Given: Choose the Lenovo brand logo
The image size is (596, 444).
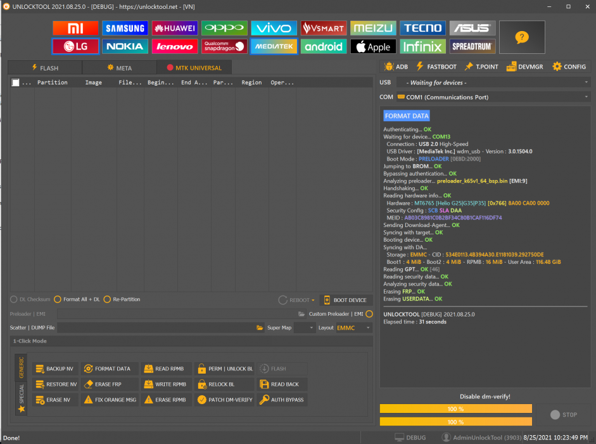Looking at the screenshot, I should [x=175, y=46].
